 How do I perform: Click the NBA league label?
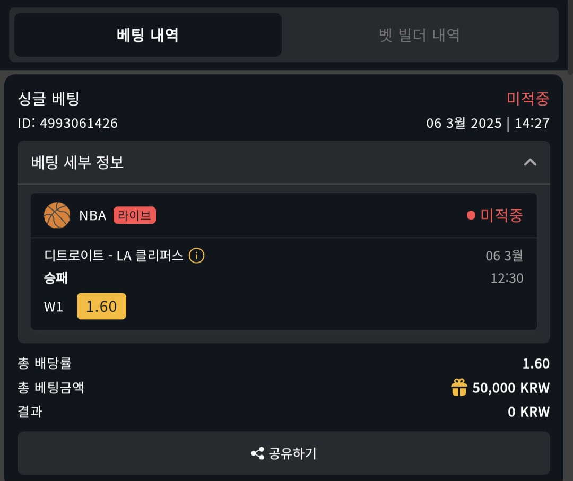[x=93, y=215]
